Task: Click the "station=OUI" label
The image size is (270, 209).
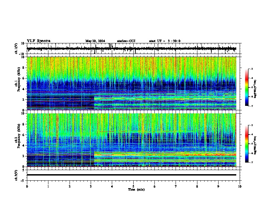Action: [x=126, y=41]
